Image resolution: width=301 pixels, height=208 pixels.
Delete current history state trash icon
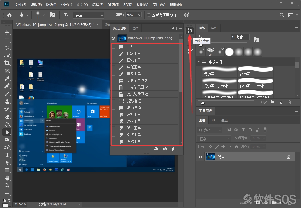(x=173, y=149)
